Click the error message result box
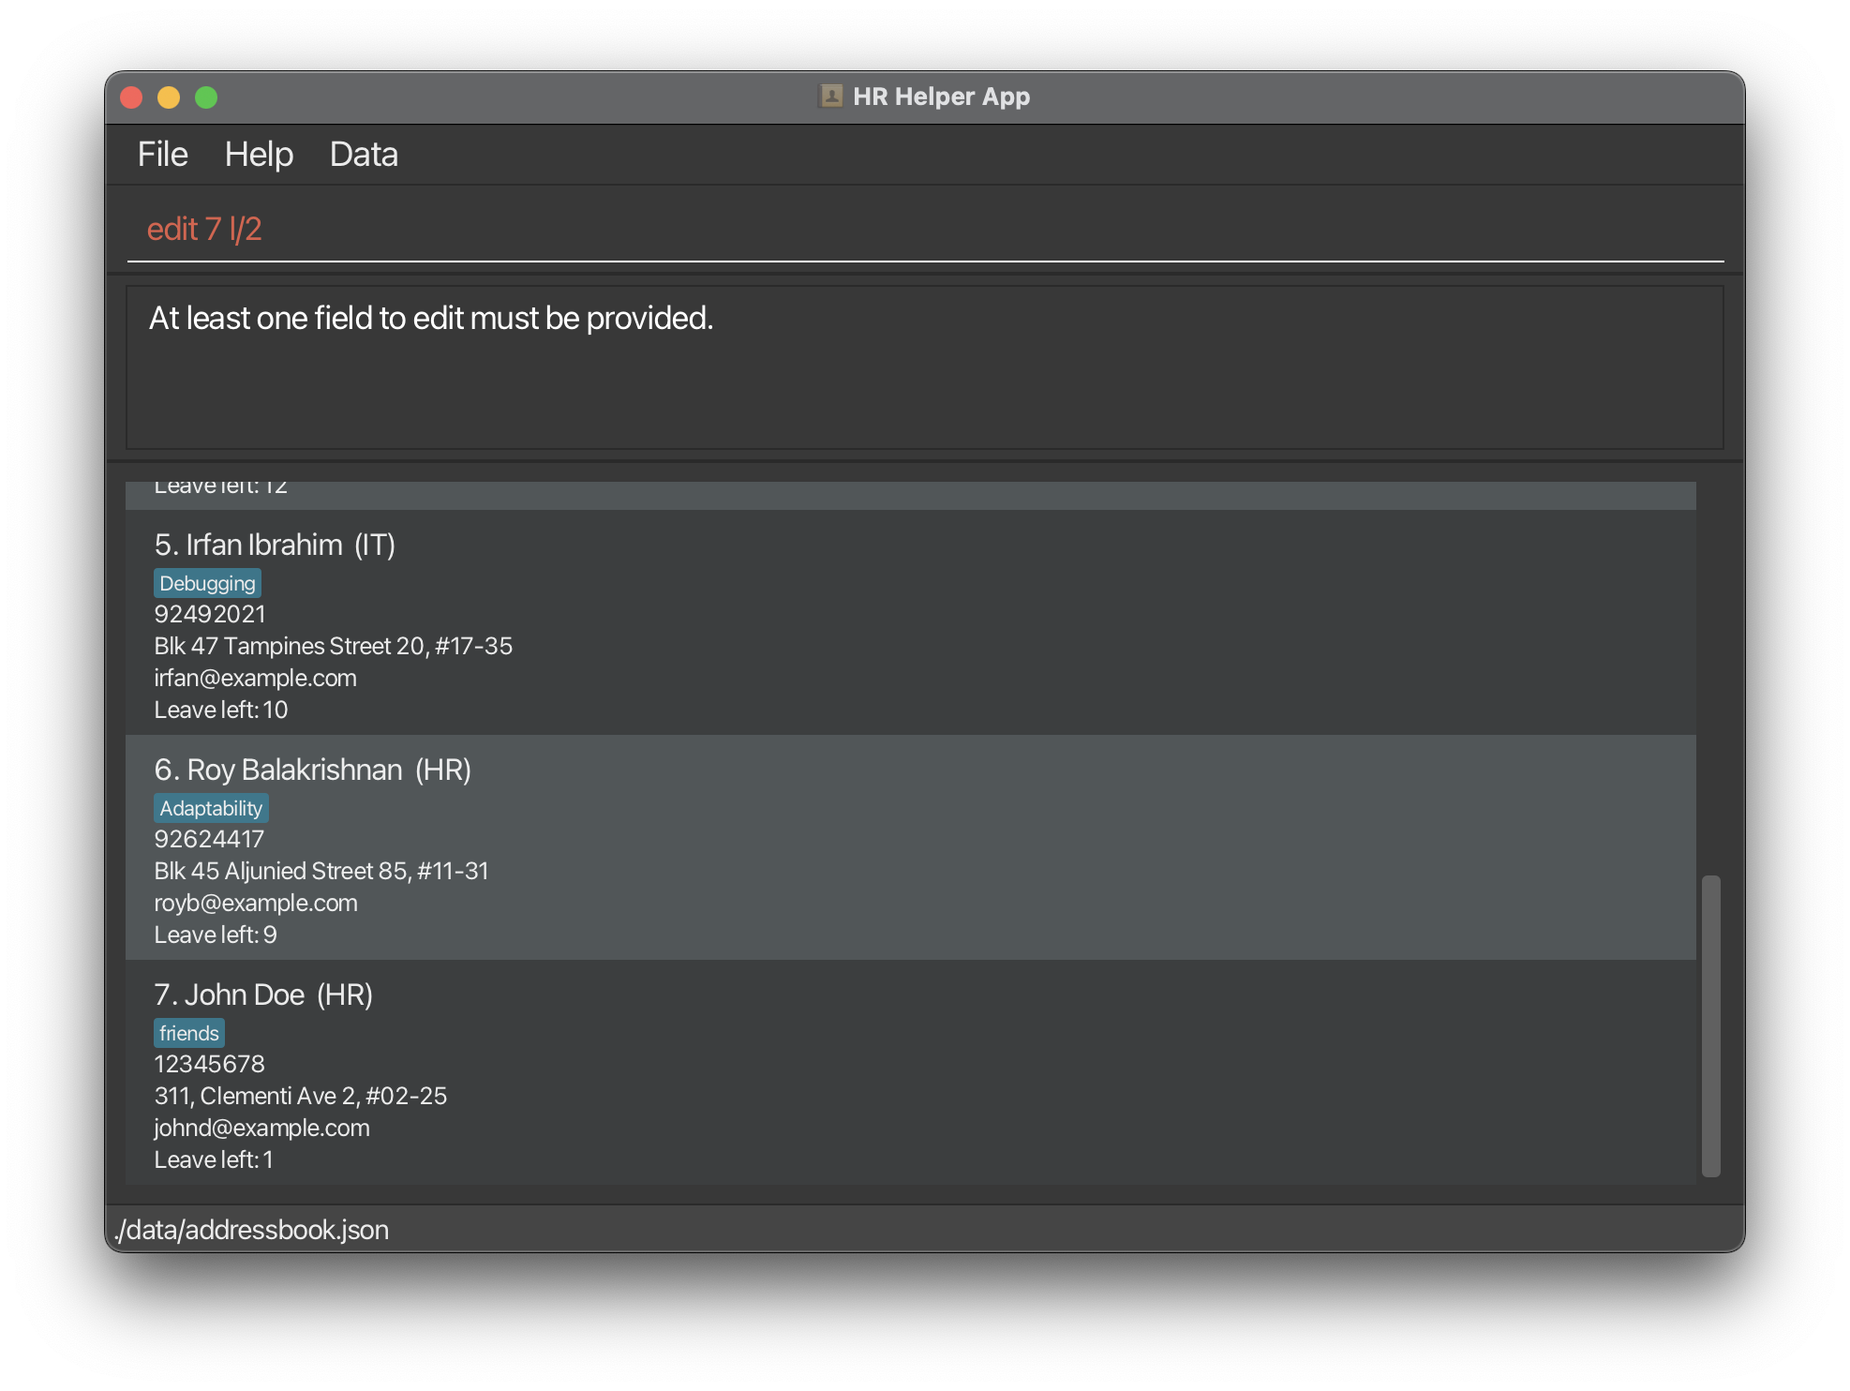Image resolution: width=1850 pixels, height=1391 pixels. [924, 367]
